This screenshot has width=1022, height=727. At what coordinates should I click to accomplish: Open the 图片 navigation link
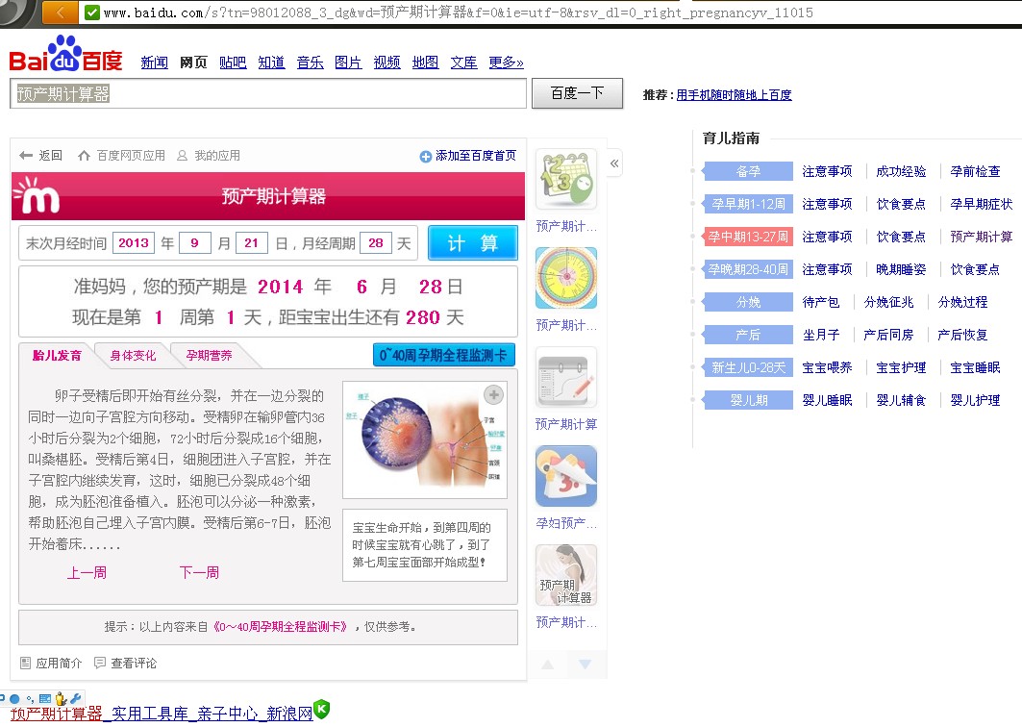[348, 62]
